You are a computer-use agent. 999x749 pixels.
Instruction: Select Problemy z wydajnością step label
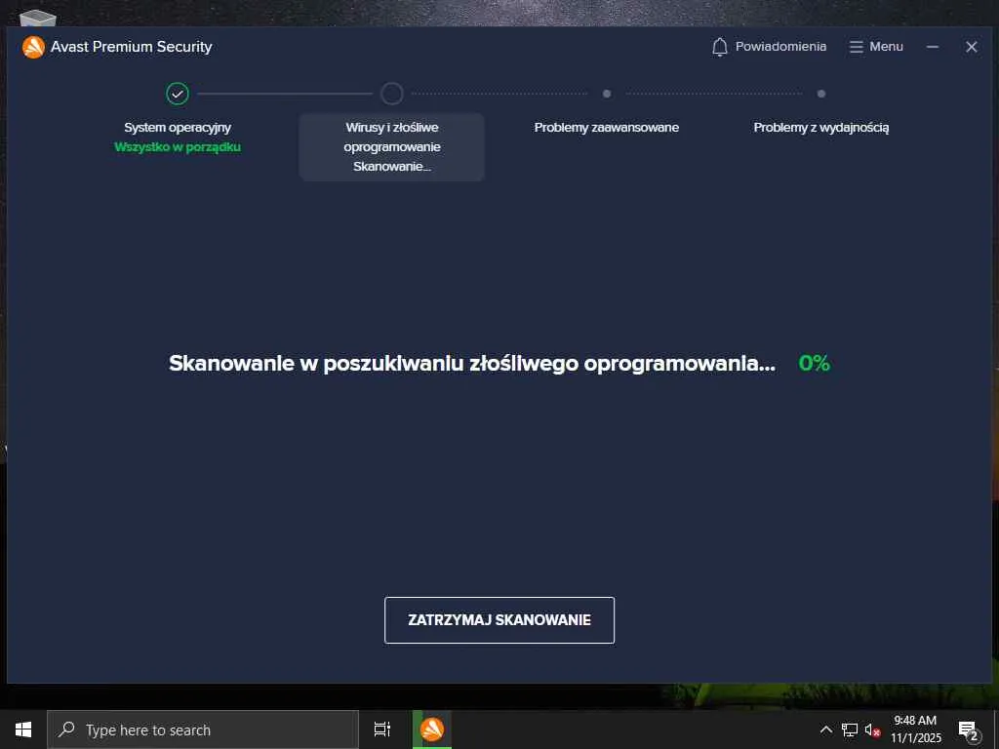tap(821, 128)
